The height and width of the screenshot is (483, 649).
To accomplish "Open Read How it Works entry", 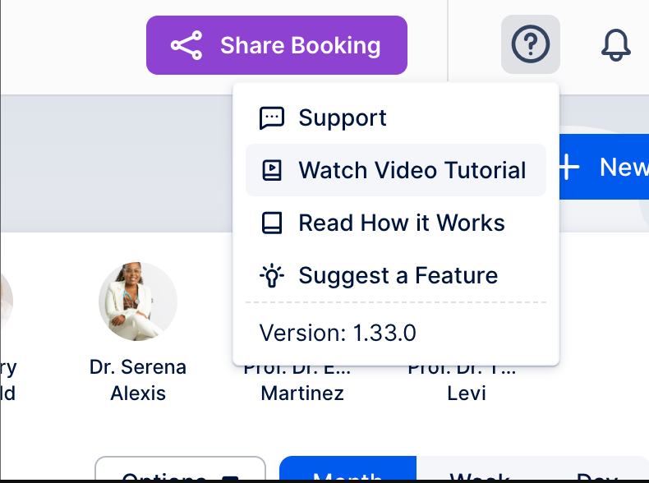I will coord(396,223).
